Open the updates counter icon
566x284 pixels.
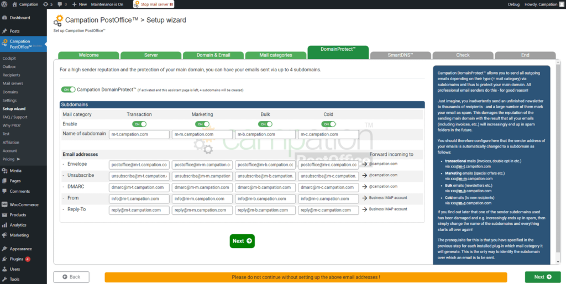pyautogui.click(x=45, y=4)
